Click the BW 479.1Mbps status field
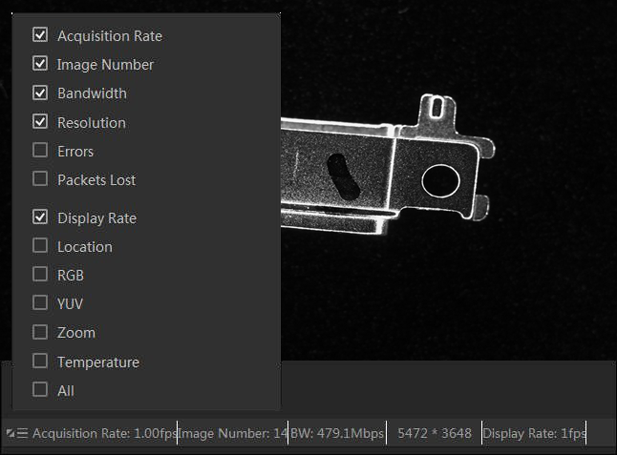Image resolution: width=617 pixels, height=455 pixels. (x=337, y=434)
